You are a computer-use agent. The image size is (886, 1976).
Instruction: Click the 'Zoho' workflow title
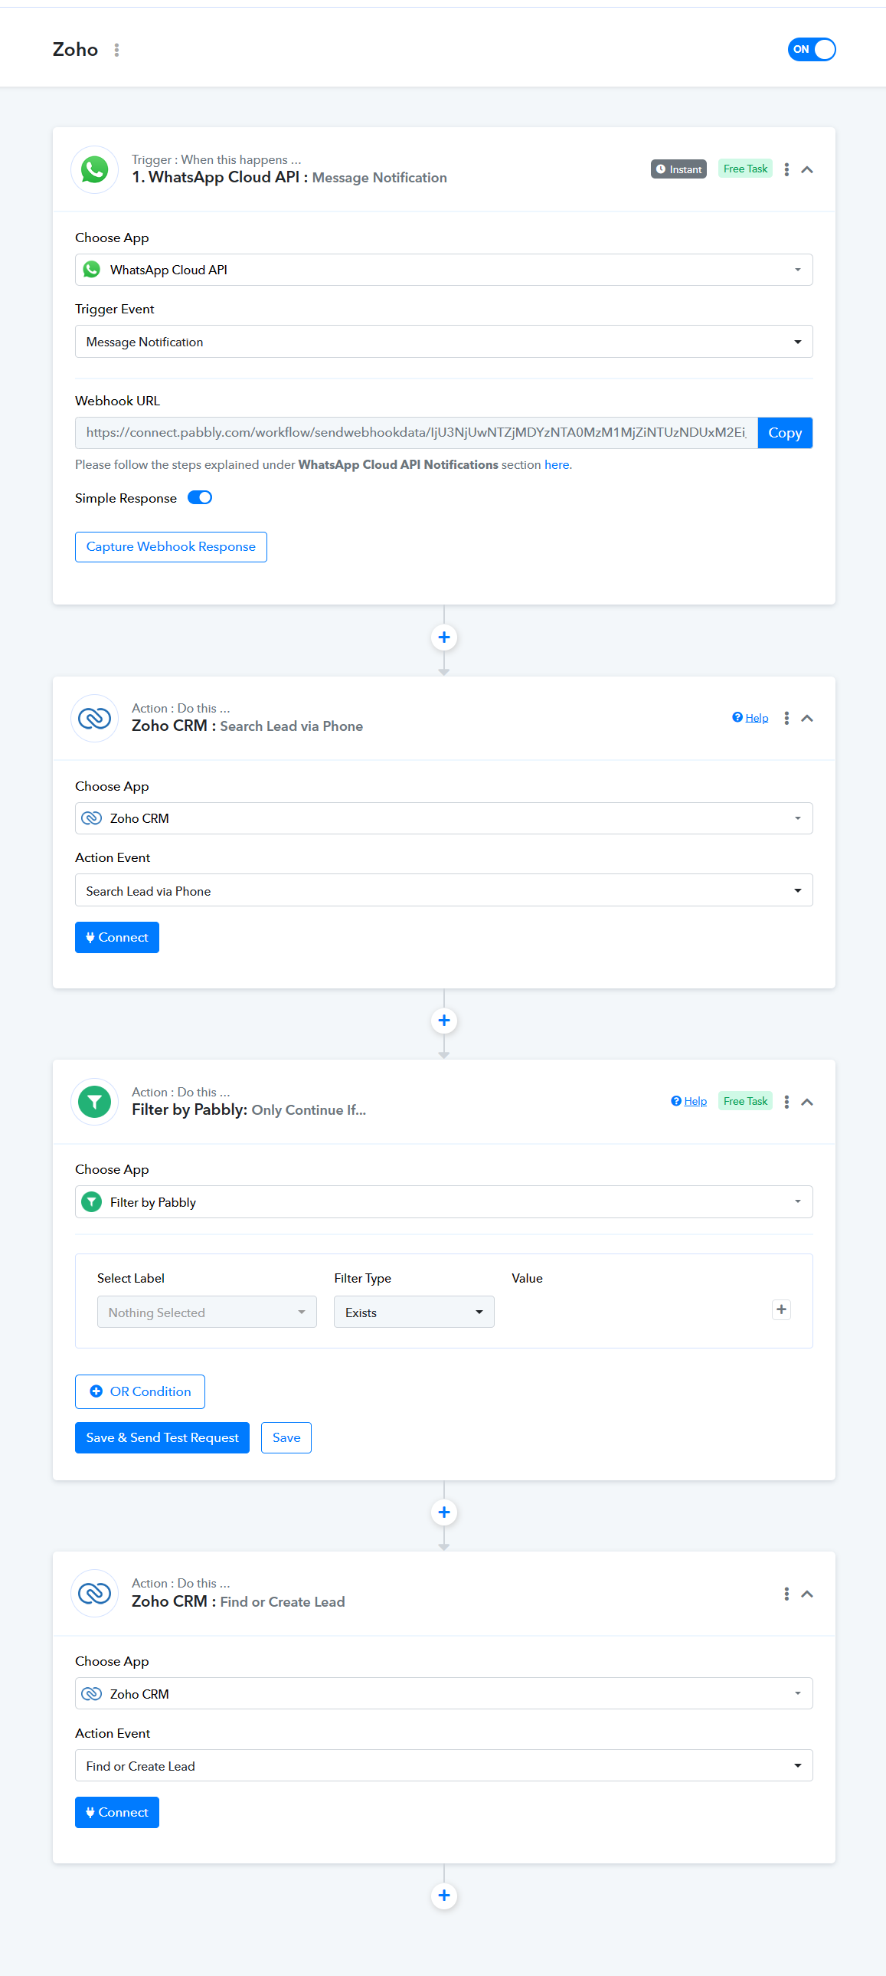75,50
